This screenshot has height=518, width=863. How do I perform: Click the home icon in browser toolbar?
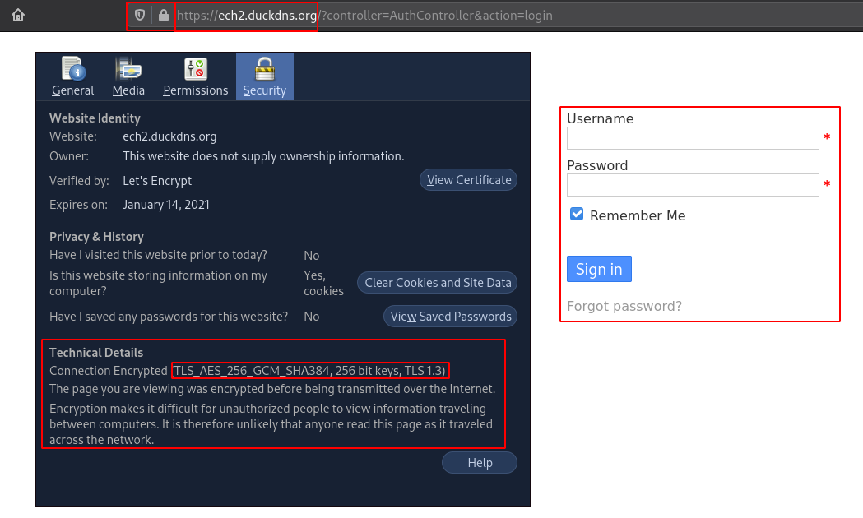[18, 15]
